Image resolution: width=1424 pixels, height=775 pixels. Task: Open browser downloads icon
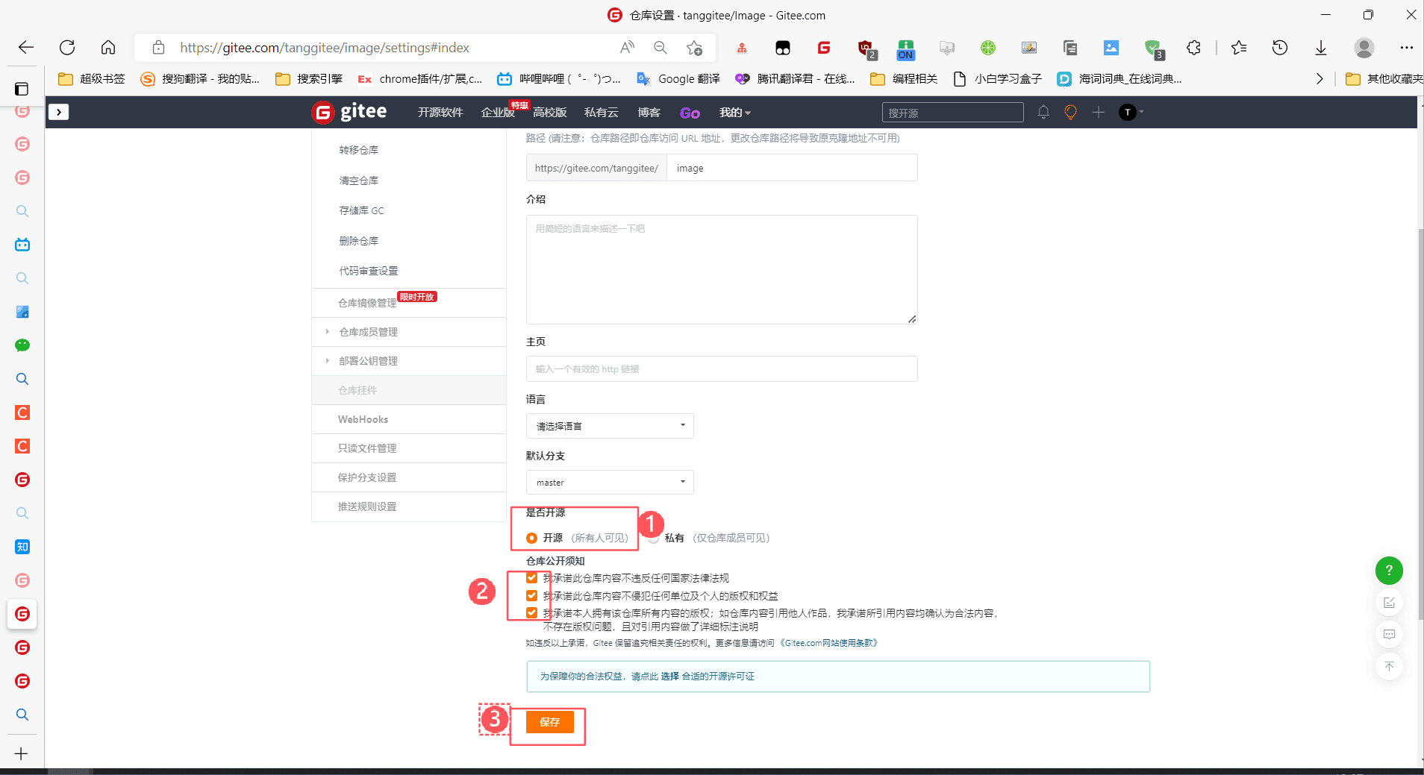coord(1320,48)
